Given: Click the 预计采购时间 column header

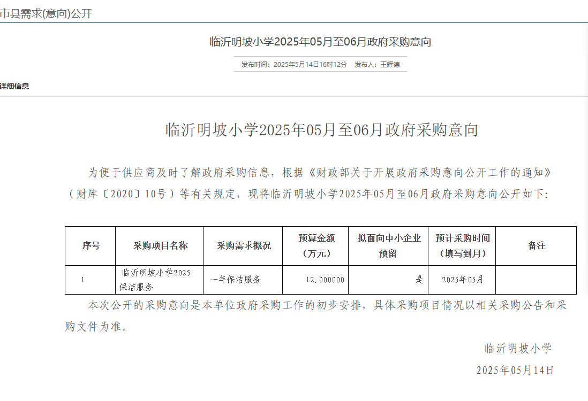Looking at the screenshot, I should point(462,245).
